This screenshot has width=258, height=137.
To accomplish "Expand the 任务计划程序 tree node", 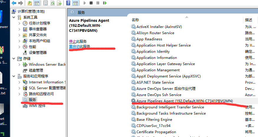I will click(19, 23).
